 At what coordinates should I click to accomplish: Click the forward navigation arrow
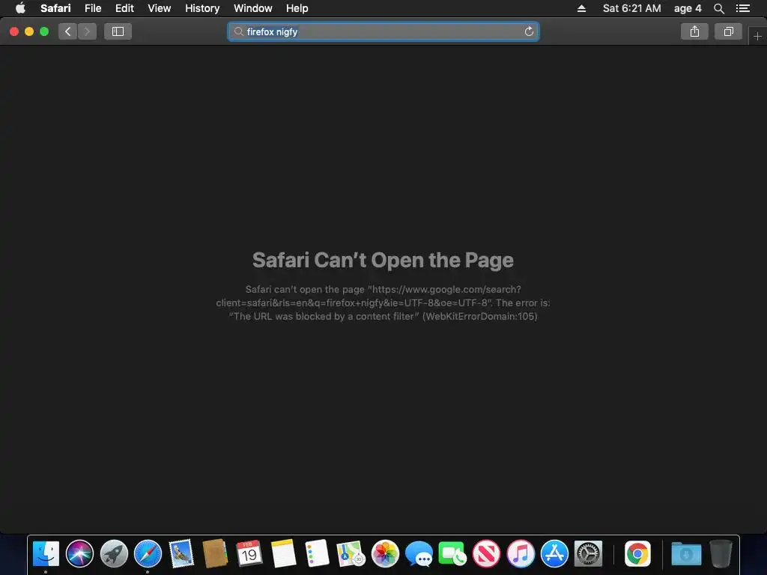(87, 31)
